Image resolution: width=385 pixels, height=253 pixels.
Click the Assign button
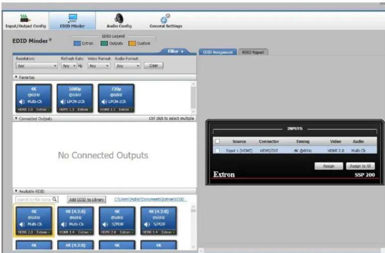(x=329, y=166)
